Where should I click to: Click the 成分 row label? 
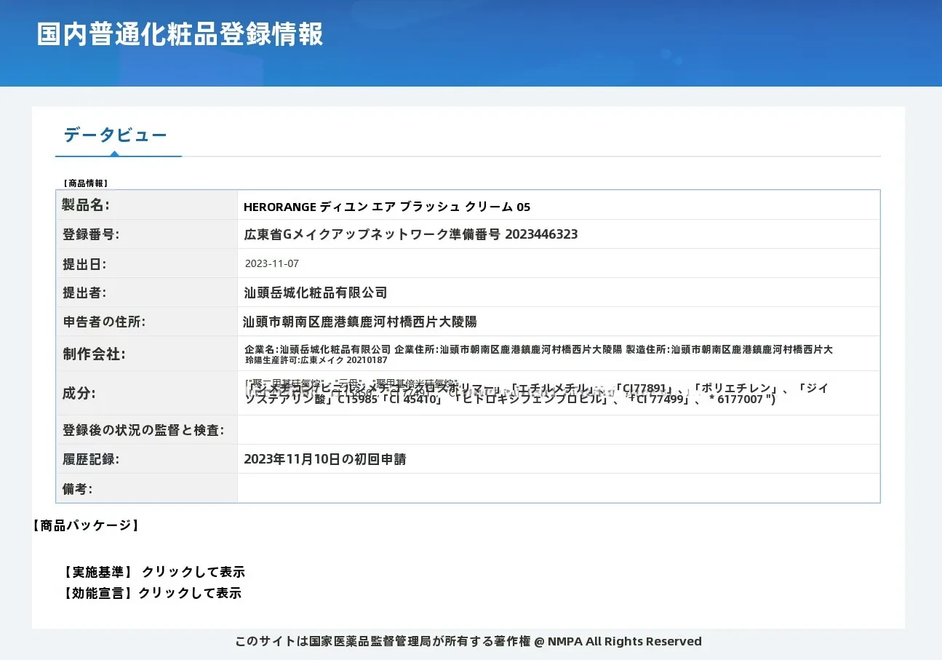tap(79, 393)
